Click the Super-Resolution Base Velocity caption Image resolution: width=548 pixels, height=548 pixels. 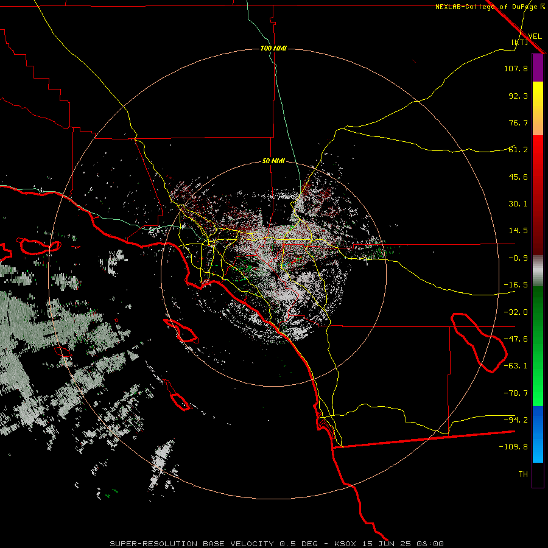tap(276, 544)
